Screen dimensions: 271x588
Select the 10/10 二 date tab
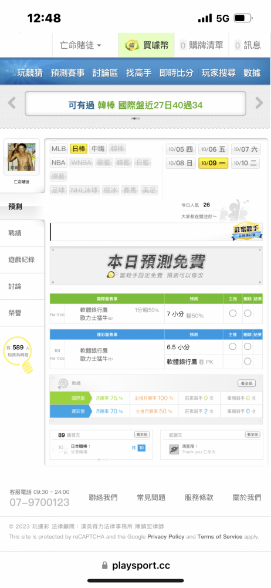coord(246,163)
